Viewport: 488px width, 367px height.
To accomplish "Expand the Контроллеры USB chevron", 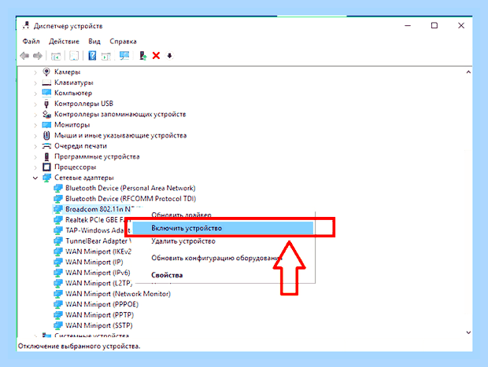I will pos(35,104).
